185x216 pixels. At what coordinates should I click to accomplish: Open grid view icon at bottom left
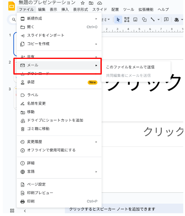pyautogui.click(x=12, y=211)
